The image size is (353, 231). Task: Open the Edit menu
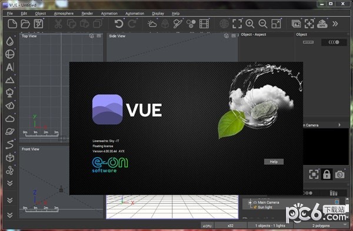pos(24,13)
